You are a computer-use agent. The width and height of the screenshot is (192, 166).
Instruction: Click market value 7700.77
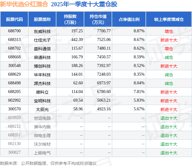click(104, 31)
